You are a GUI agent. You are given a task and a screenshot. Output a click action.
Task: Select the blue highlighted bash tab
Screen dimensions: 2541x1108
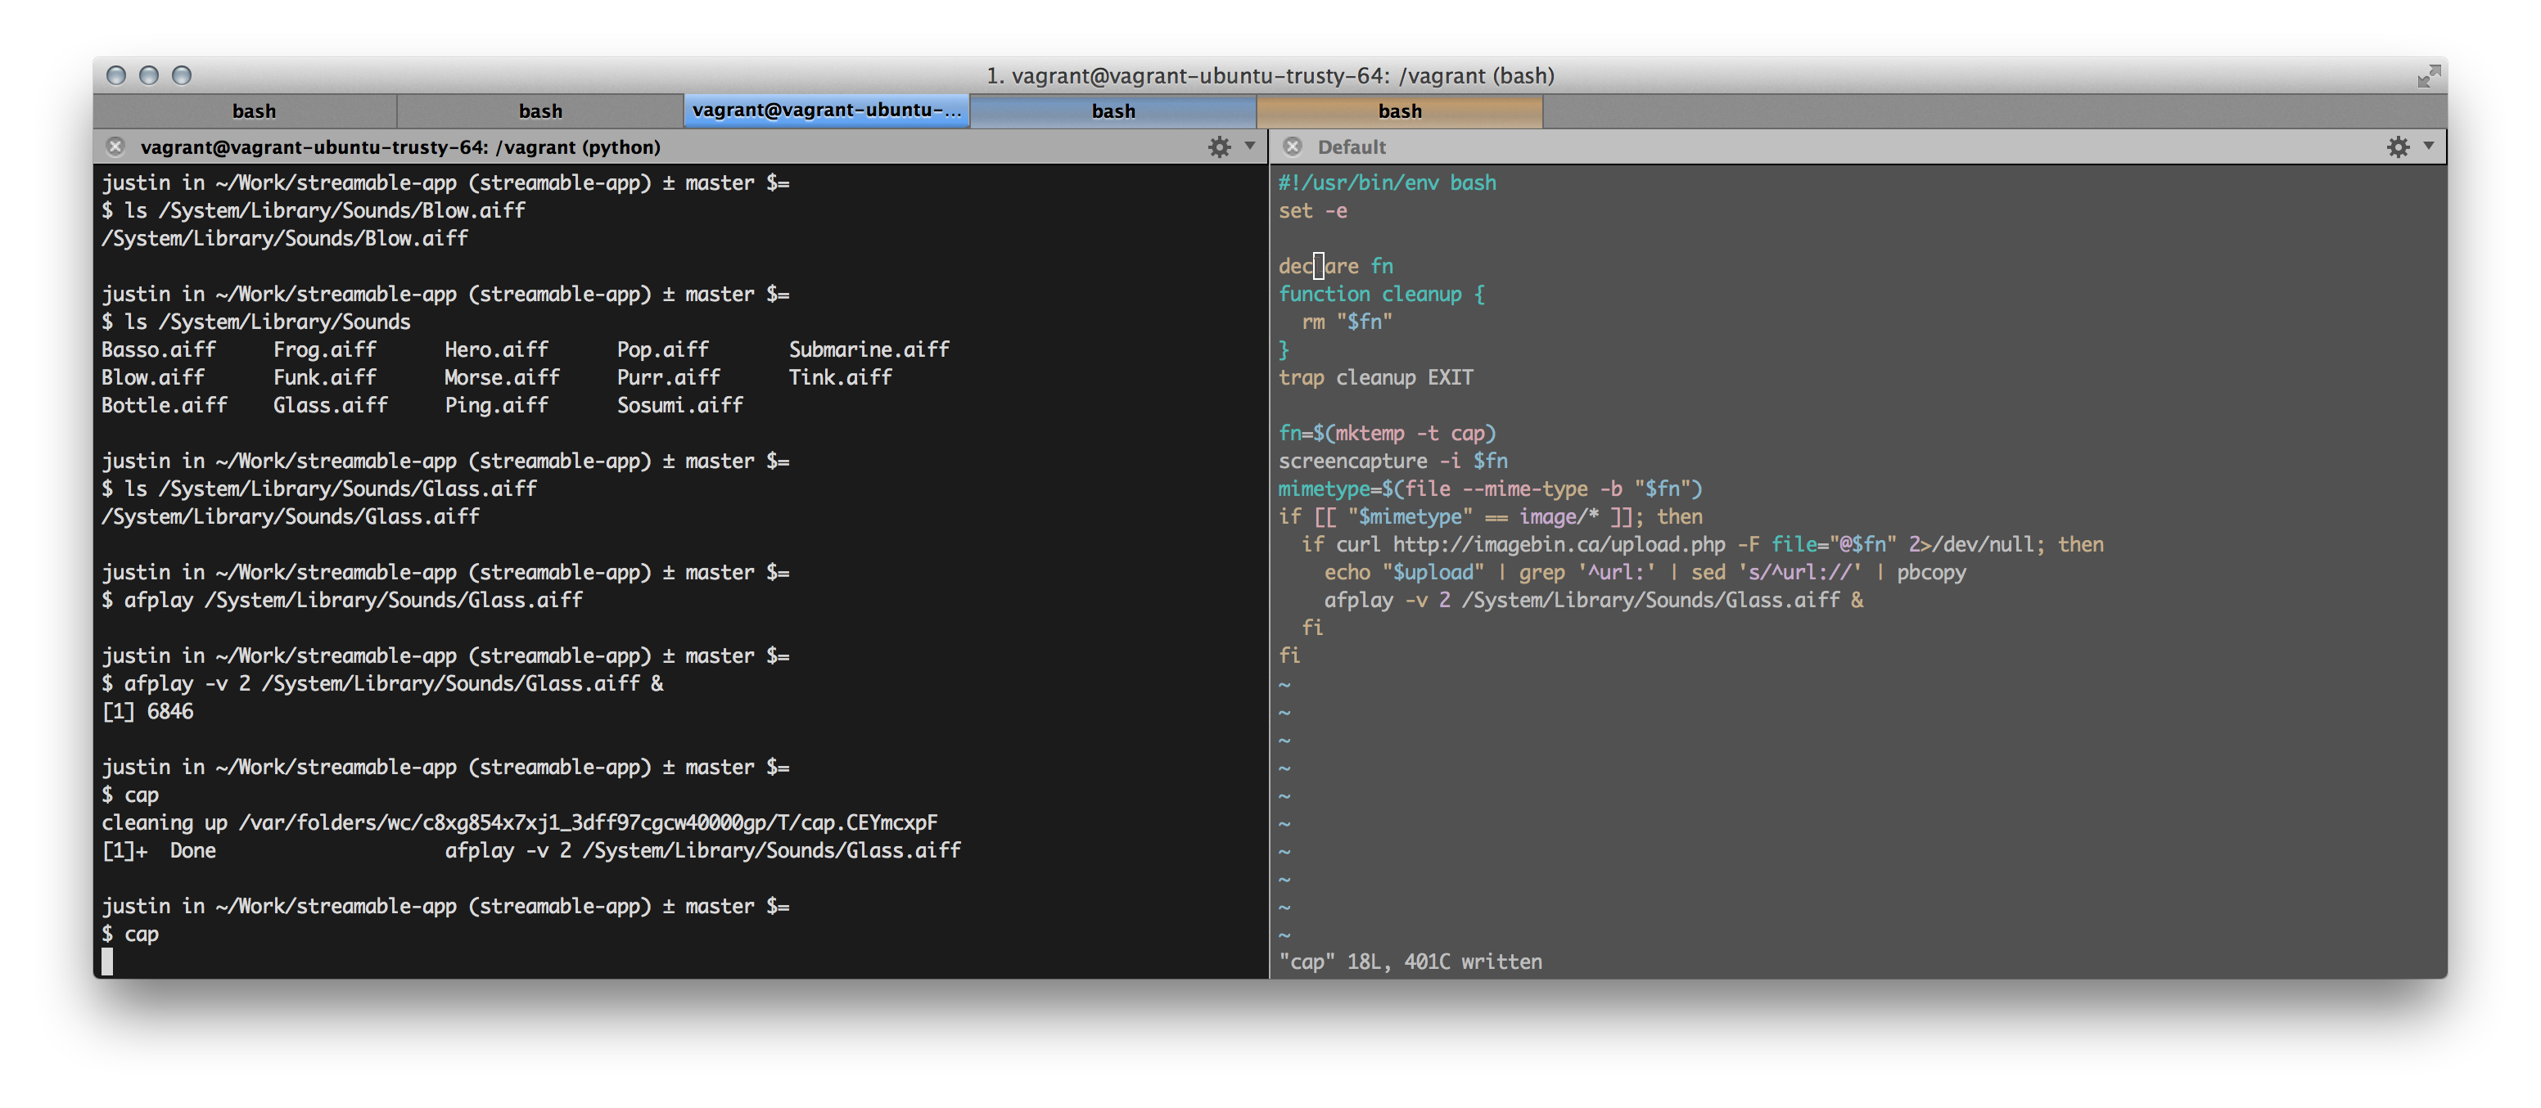pyautogui.click(x=1113, y=111)
